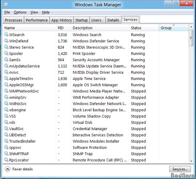The width and height of the screenshot is (196, 179).
Task: Click the gear icon beside nvUpdatusService
Action: pyautogui.click(x=6, y=66)
